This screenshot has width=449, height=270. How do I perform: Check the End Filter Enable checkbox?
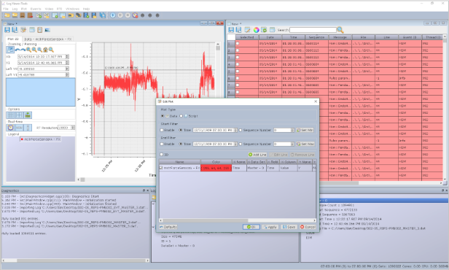click(162, 144)
